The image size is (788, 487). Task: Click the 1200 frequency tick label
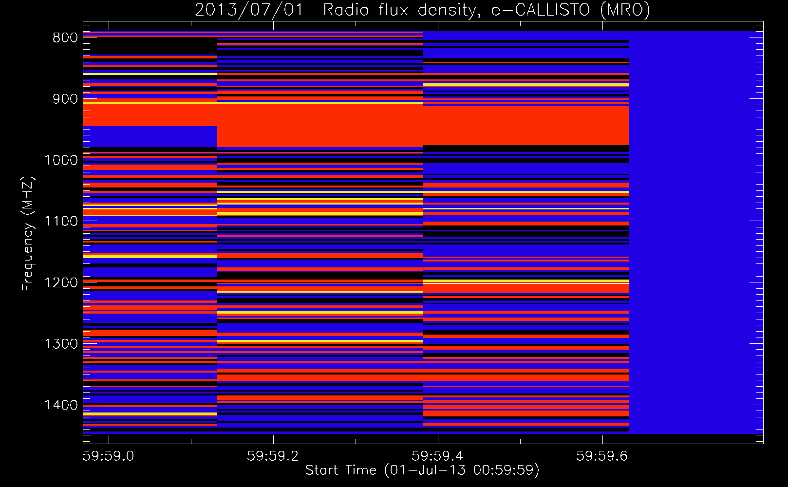pos(61,282)
